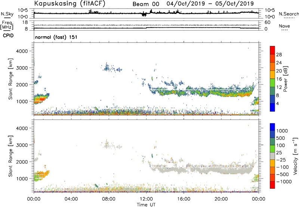Click the 20:00 time axis tick label
The image size is (299, 207).
(221, 199)
